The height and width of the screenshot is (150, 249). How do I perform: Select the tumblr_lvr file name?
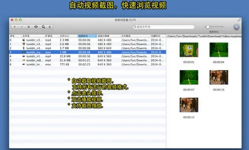coord(35,64)
